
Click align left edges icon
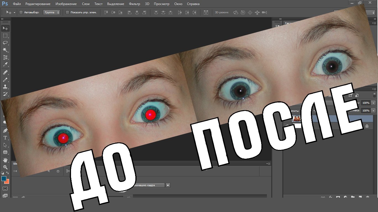point(130,12)
